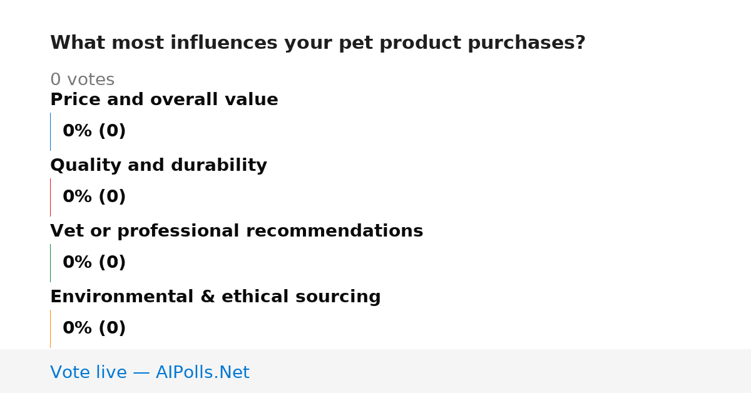Select the 'Quality and durability' option label
751x393 pixels.
click(158, 165)
